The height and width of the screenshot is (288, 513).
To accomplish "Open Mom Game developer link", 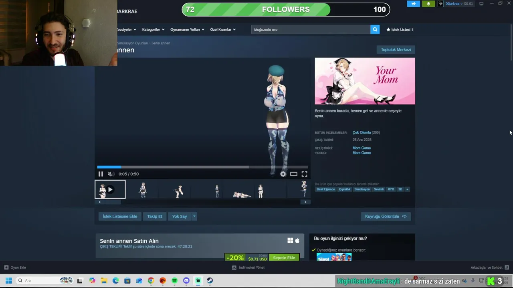I will pos(362,148).
